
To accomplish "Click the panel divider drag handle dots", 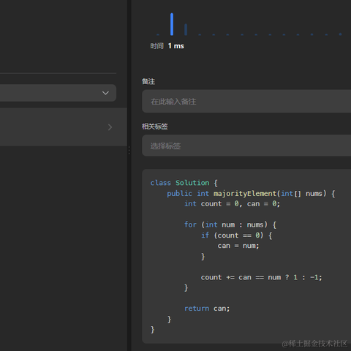I will click(x=129, y=150).
